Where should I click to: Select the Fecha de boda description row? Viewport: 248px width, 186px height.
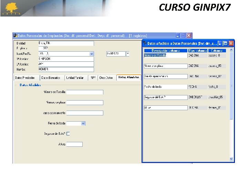(x=166, y=87)
